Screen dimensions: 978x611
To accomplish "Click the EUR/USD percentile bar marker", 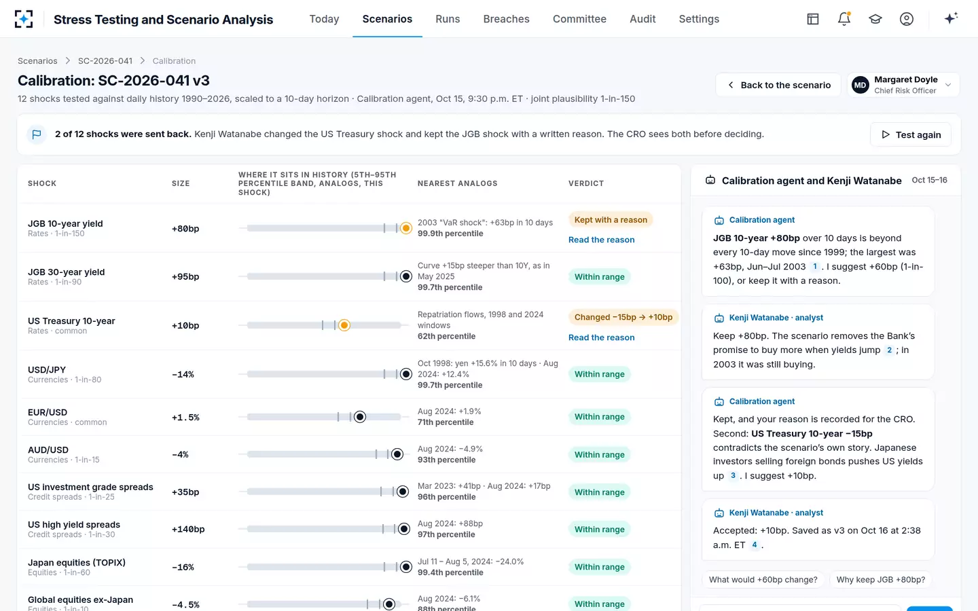I will click(x=360, y=417).
